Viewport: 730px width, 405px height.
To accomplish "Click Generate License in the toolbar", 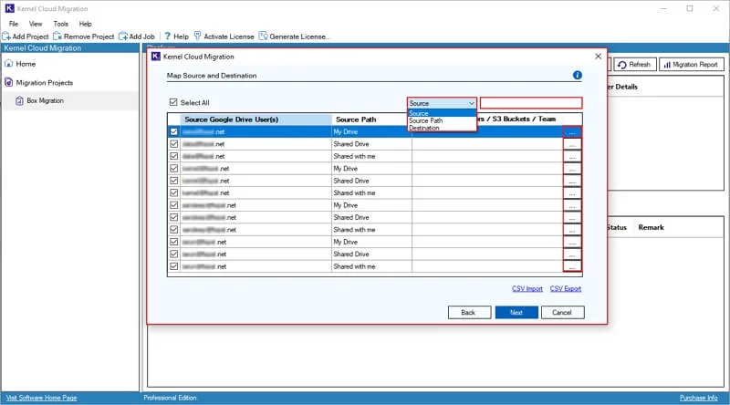I will coord(294,36).
